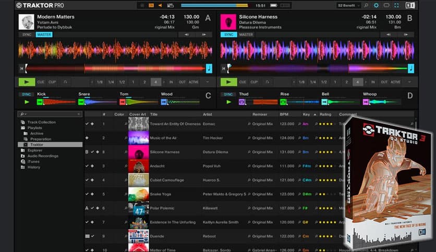436x252 pixels.
Task: Toggle SYNC on Remix Deck D
Action: click(x=228, y=94)
